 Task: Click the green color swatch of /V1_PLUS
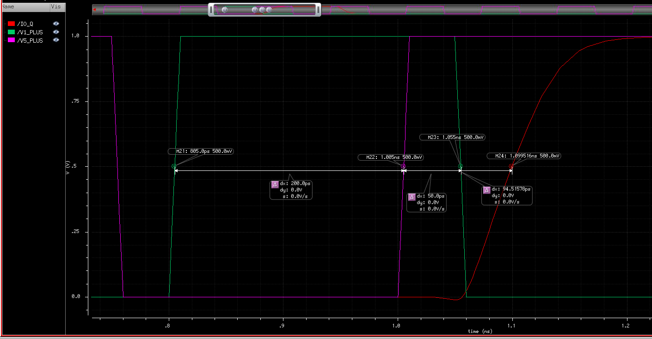(x=12, y=32)
